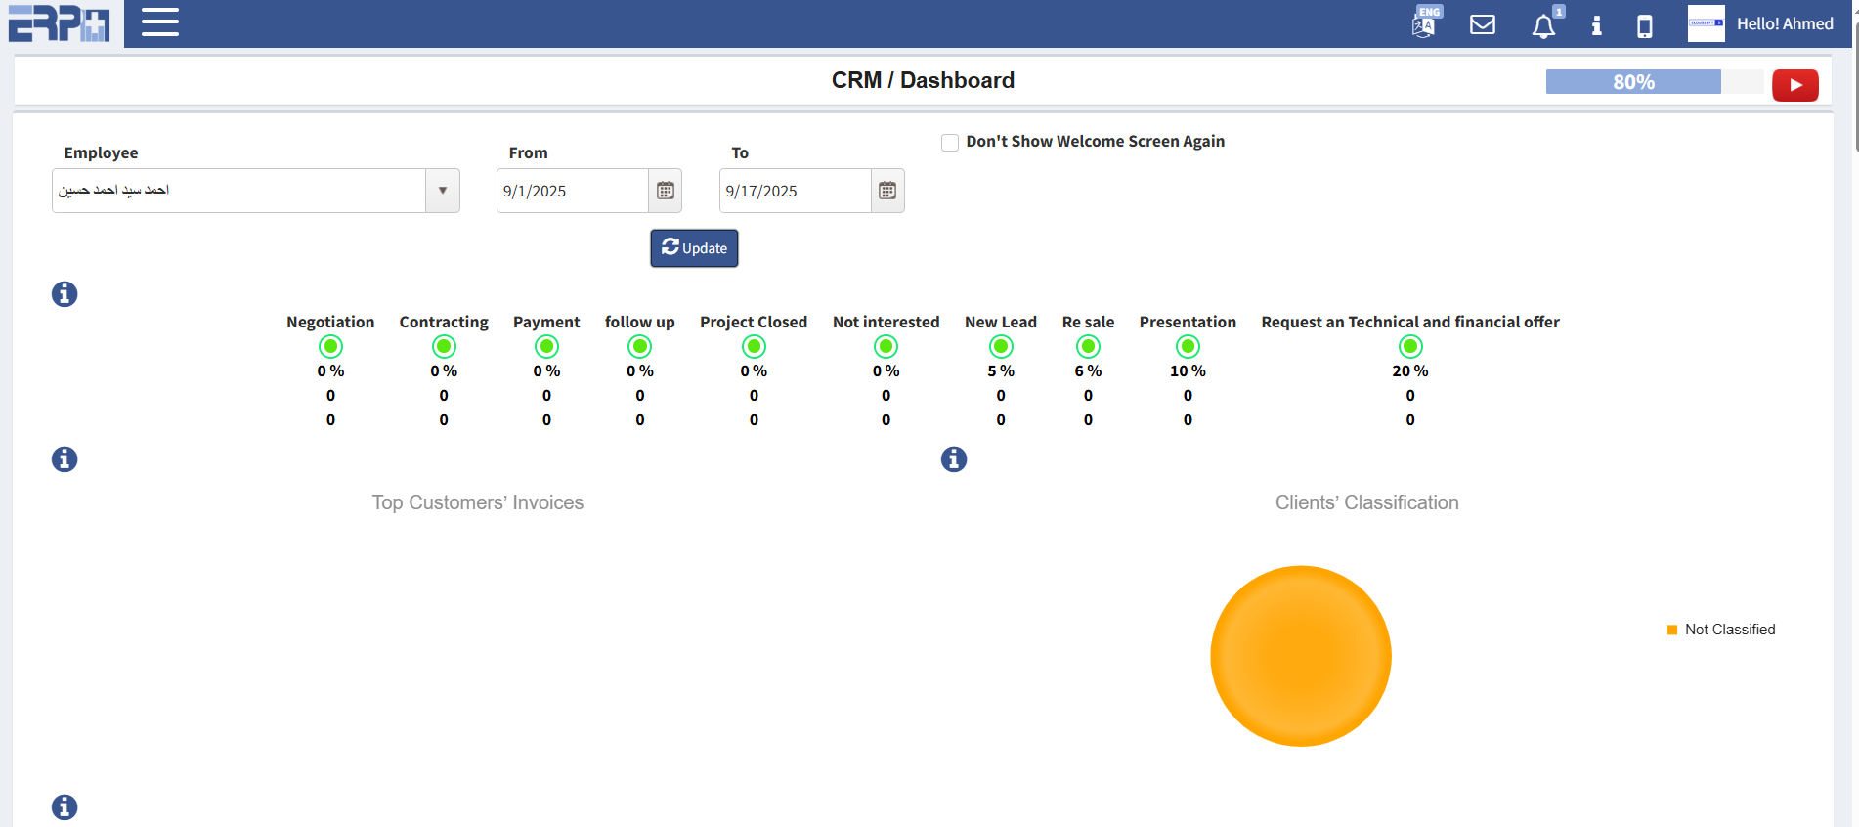Select the Presentation status radio indicator

tap(1188, 346)
